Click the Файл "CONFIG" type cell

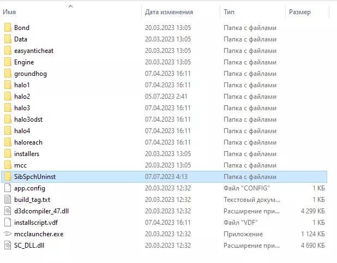point(246,188)
